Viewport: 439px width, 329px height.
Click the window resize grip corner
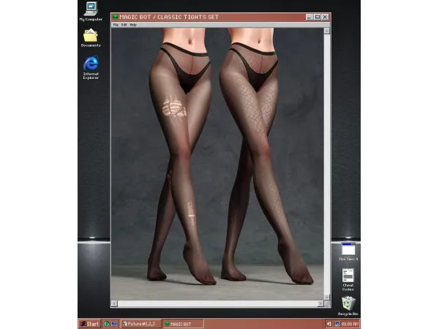(x=327, y=303)
